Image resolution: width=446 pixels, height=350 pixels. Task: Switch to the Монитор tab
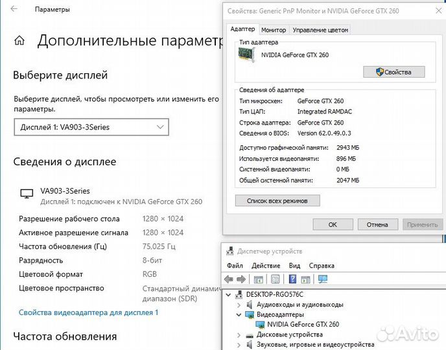(x=274, y=30)
